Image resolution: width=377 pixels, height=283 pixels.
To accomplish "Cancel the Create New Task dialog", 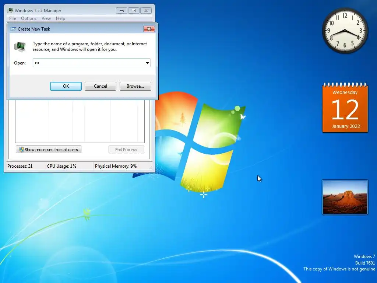I will coord(101,86).
